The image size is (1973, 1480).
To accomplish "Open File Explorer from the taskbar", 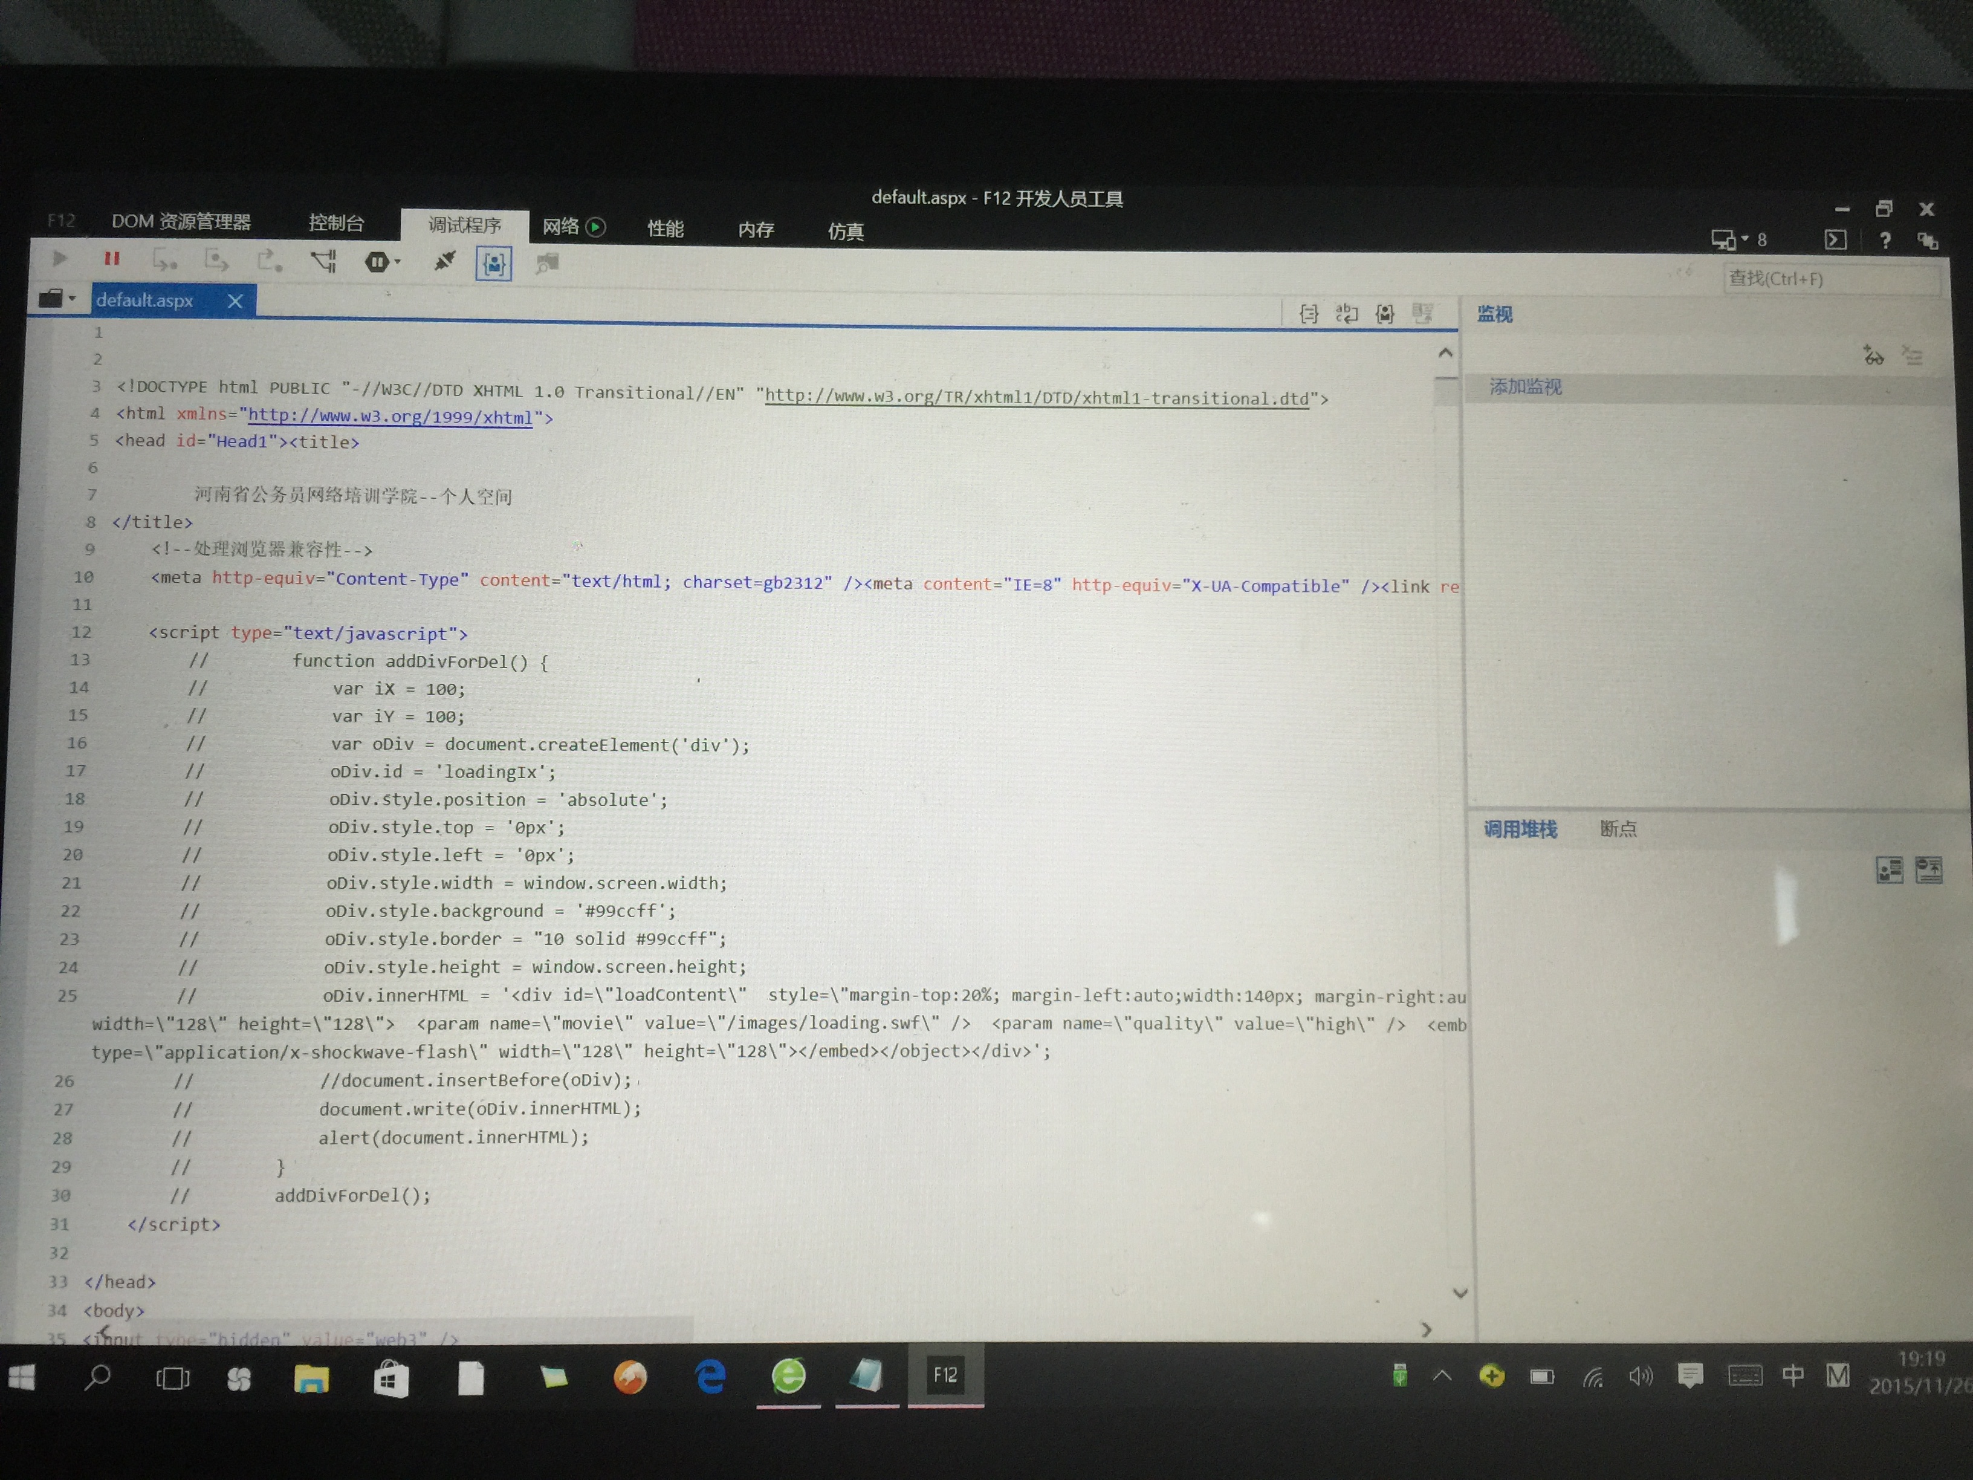I will pos(311,1378).
